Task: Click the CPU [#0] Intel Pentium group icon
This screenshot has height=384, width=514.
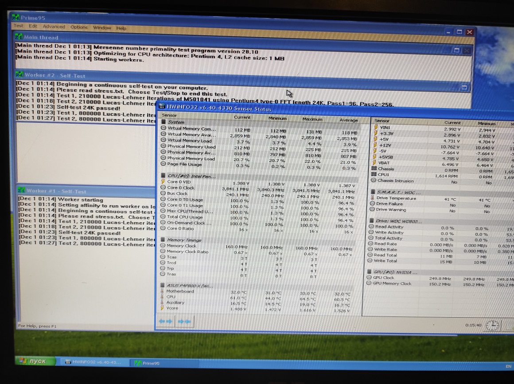Action: click(x=163, y=176)
